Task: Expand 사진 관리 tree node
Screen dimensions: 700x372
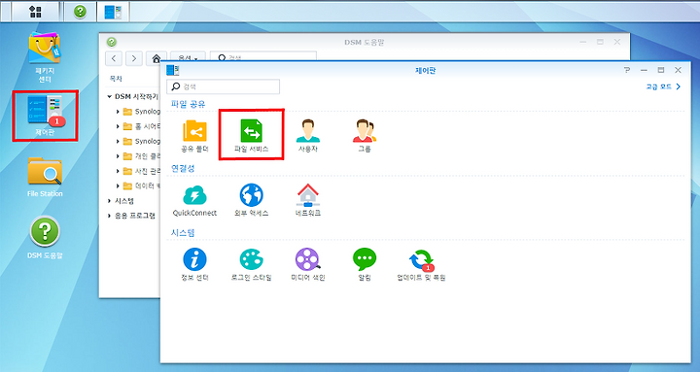Action: click(x=118, y=171)
